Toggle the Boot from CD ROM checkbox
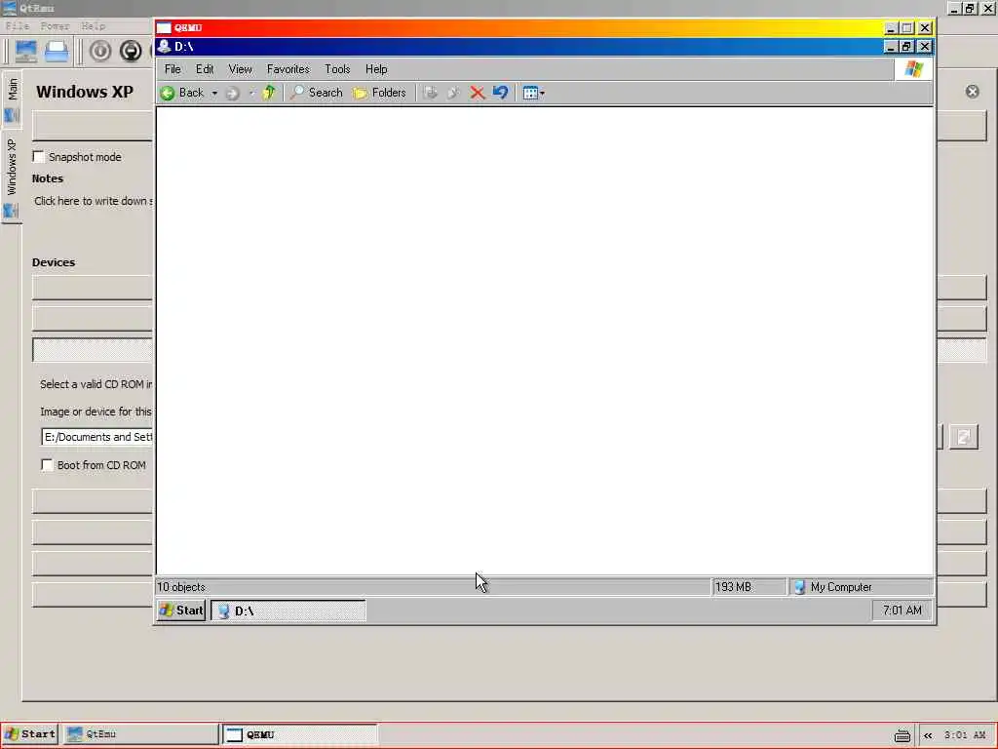The width and height of the screenshot is (998, 749). click(x=47, y=465)
